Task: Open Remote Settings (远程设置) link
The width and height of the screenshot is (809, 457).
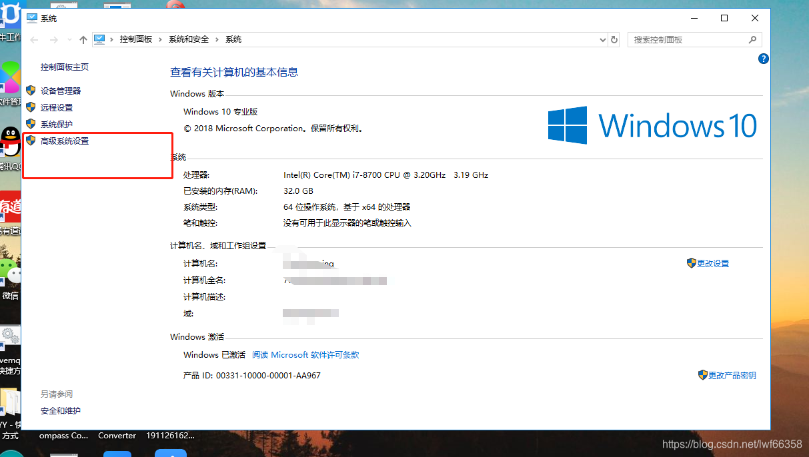Action: click(57, 107)
